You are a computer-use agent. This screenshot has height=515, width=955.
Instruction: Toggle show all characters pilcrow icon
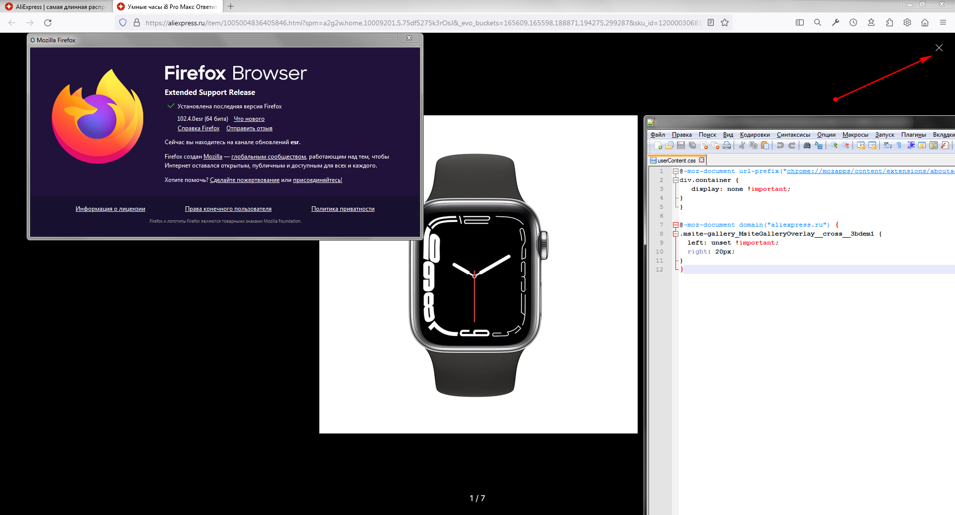point(899,145)
